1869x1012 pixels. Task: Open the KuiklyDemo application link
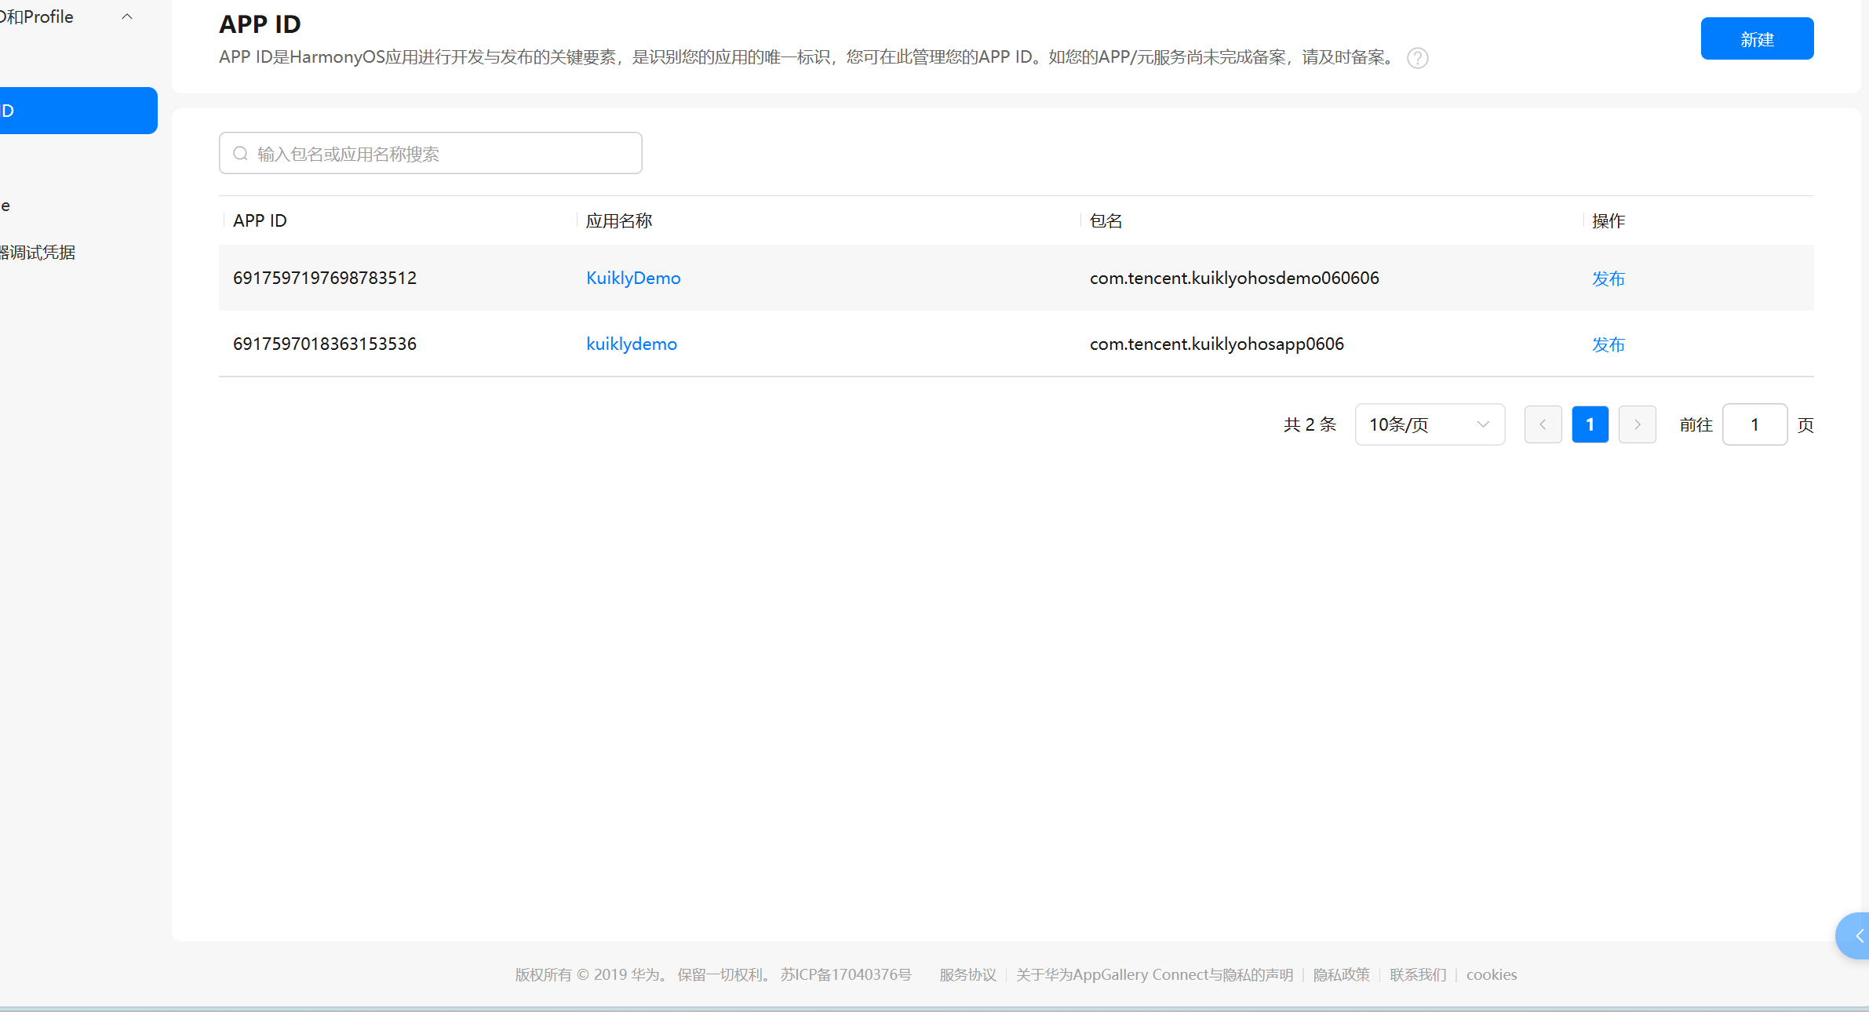pyautogui.click(x=632, y=278)
